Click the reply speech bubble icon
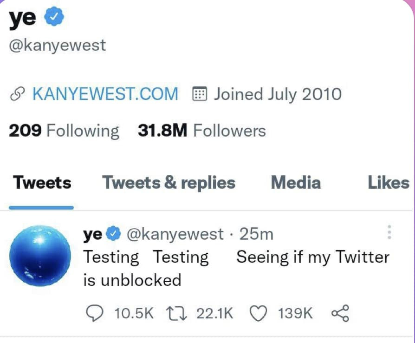Viewport: 415px width, 343px height. pos(95,314)
